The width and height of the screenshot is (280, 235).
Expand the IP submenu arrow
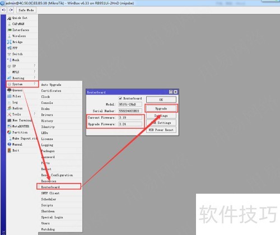[35, 65]
